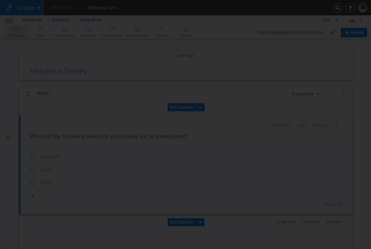Open the search magnifier icon

click(x=338, y=8)
